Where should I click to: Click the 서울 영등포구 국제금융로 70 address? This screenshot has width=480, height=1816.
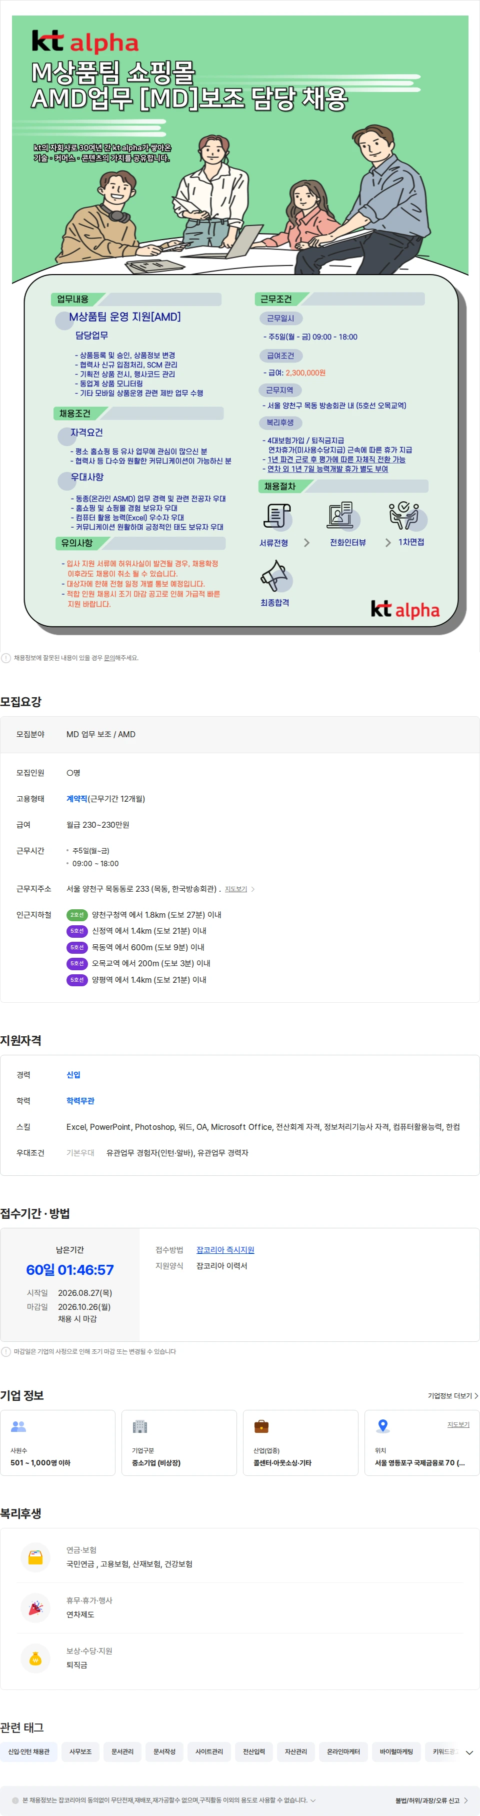pos(419,1463)
